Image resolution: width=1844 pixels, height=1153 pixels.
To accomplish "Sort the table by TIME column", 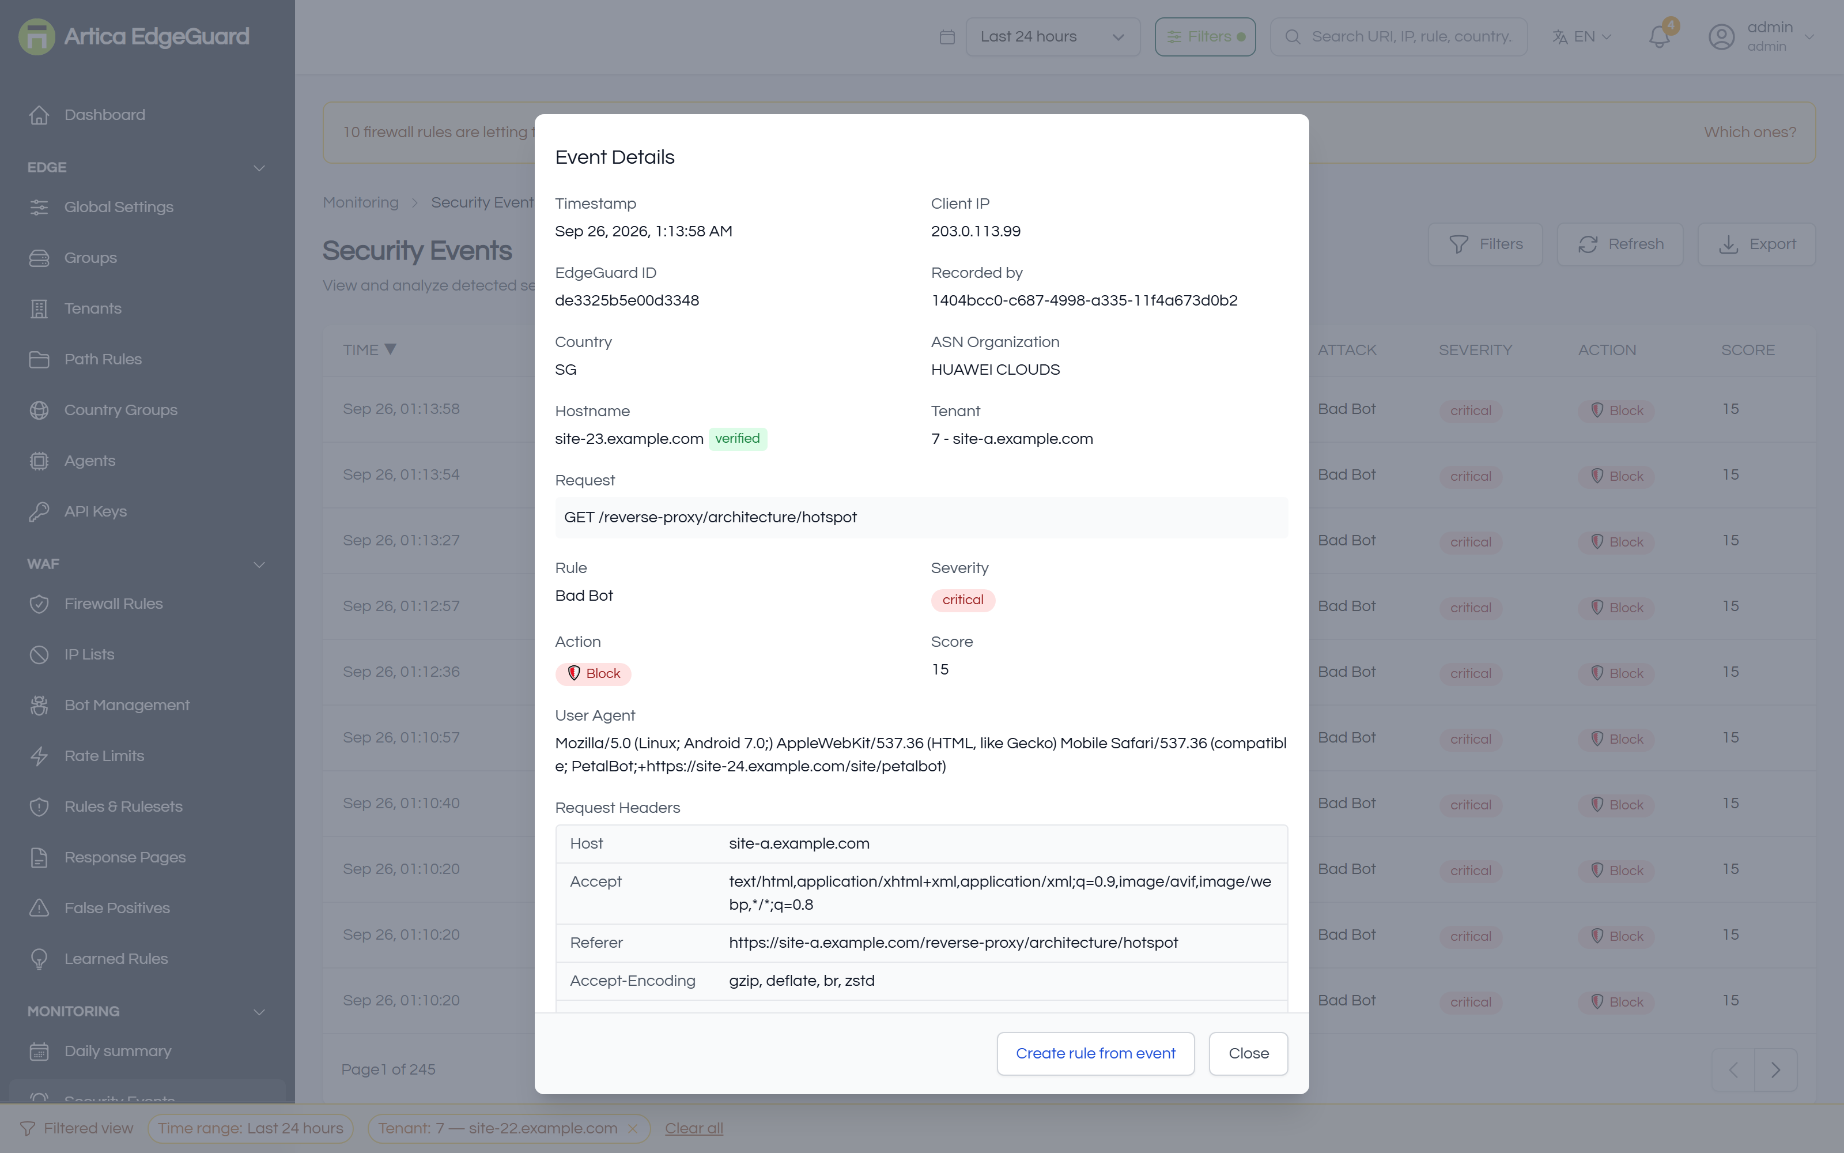I will click(x=369, y=350).
